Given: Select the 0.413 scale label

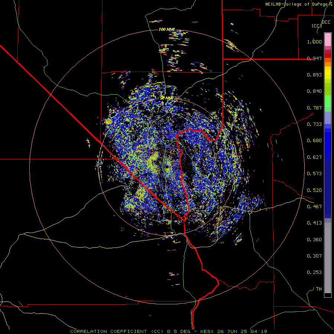Looking at the screenshot, I should (x=314, y=223).
